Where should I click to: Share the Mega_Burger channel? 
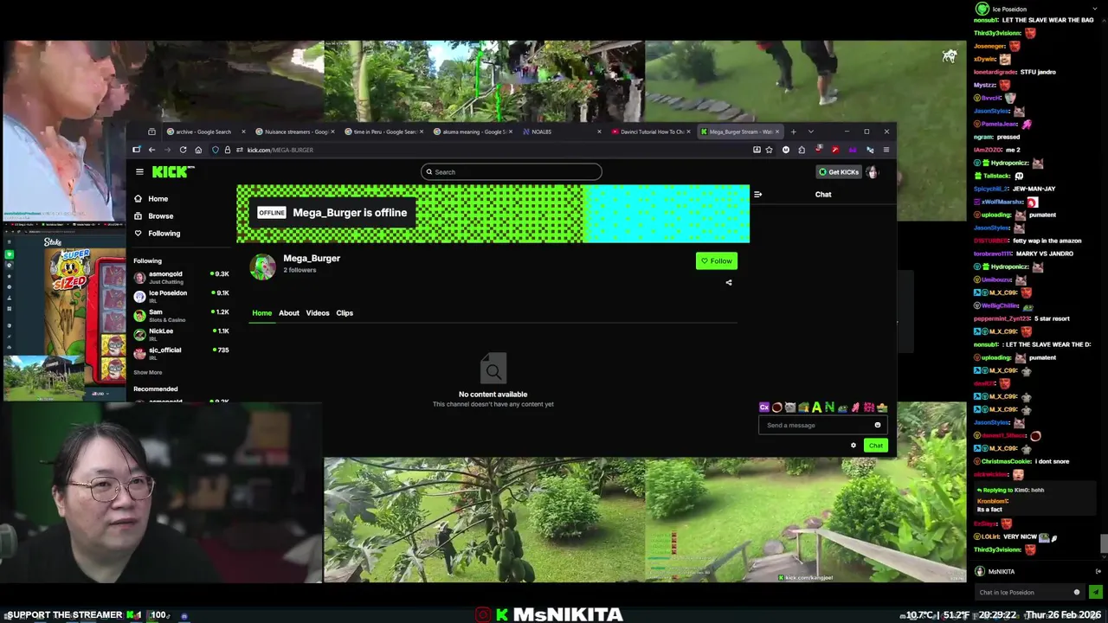tap(729, 282)
